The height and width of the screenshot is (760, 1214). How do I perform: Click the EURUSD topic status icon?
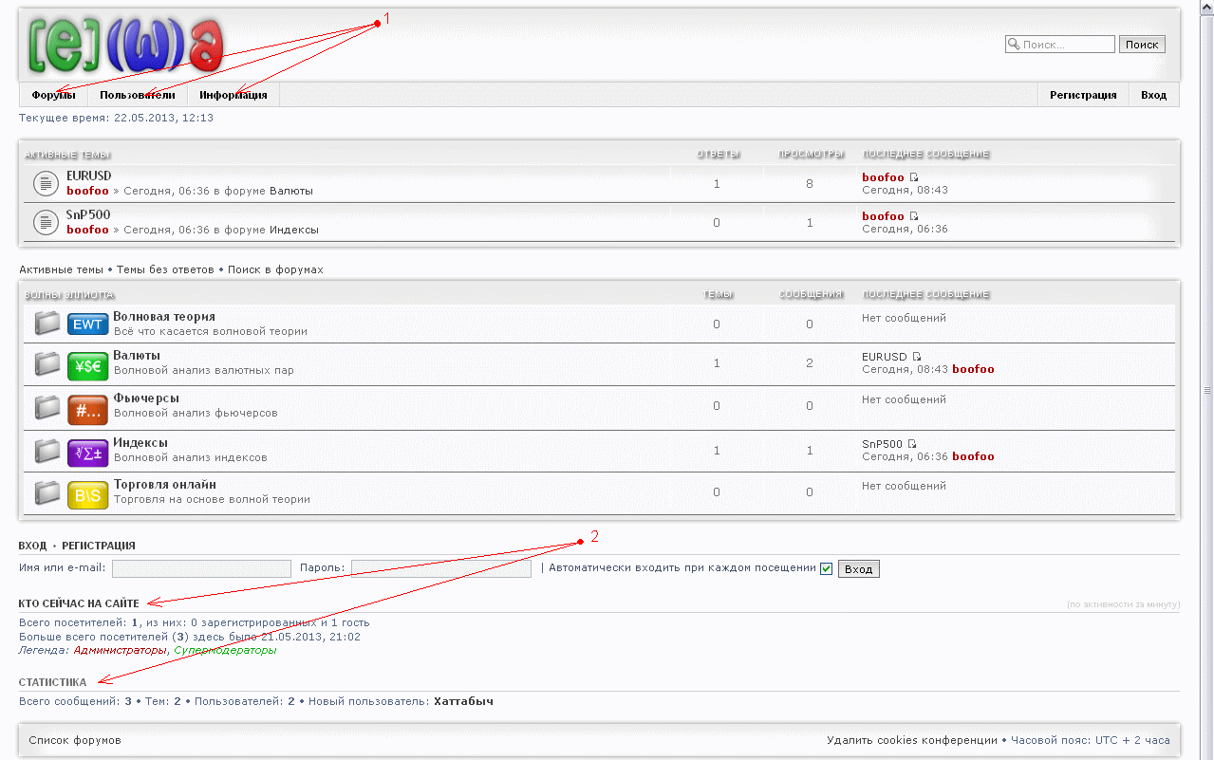[47, 183]
